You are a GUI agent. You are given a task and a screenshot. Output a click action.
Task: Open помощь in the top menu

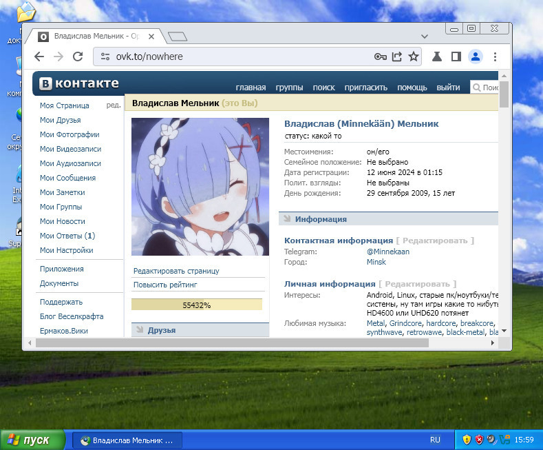[412, 88]
